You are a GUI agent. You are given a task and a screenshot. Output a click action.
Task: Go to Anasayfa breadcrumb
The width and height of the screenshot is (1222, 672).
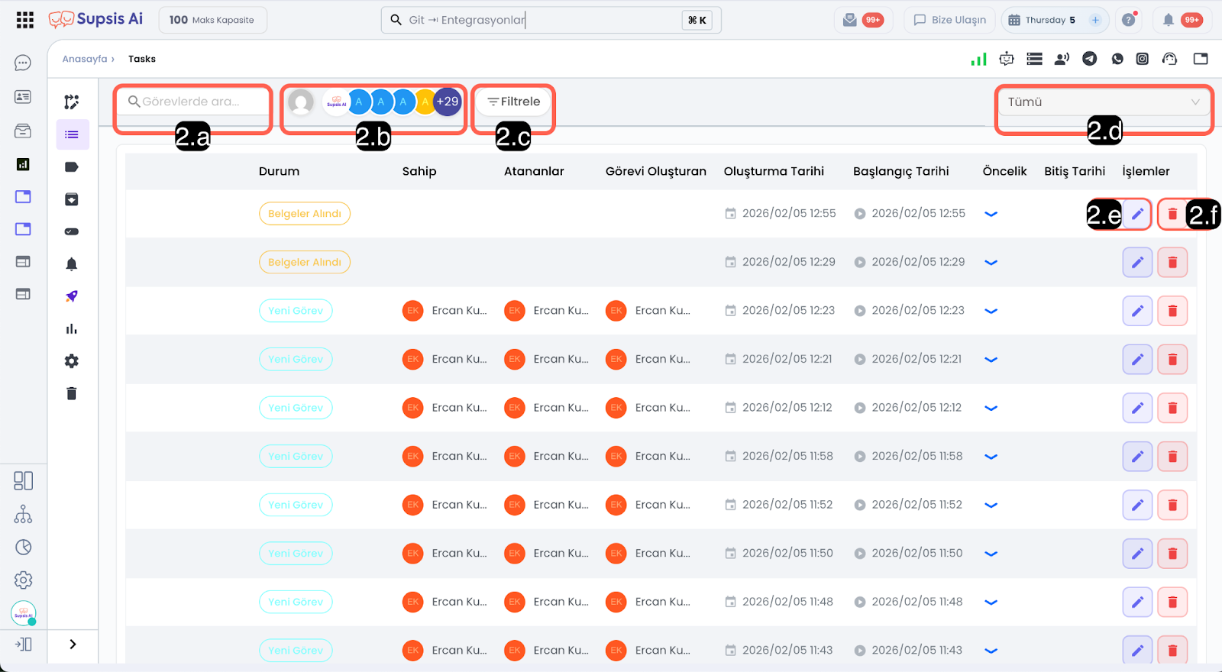(85, 59)
